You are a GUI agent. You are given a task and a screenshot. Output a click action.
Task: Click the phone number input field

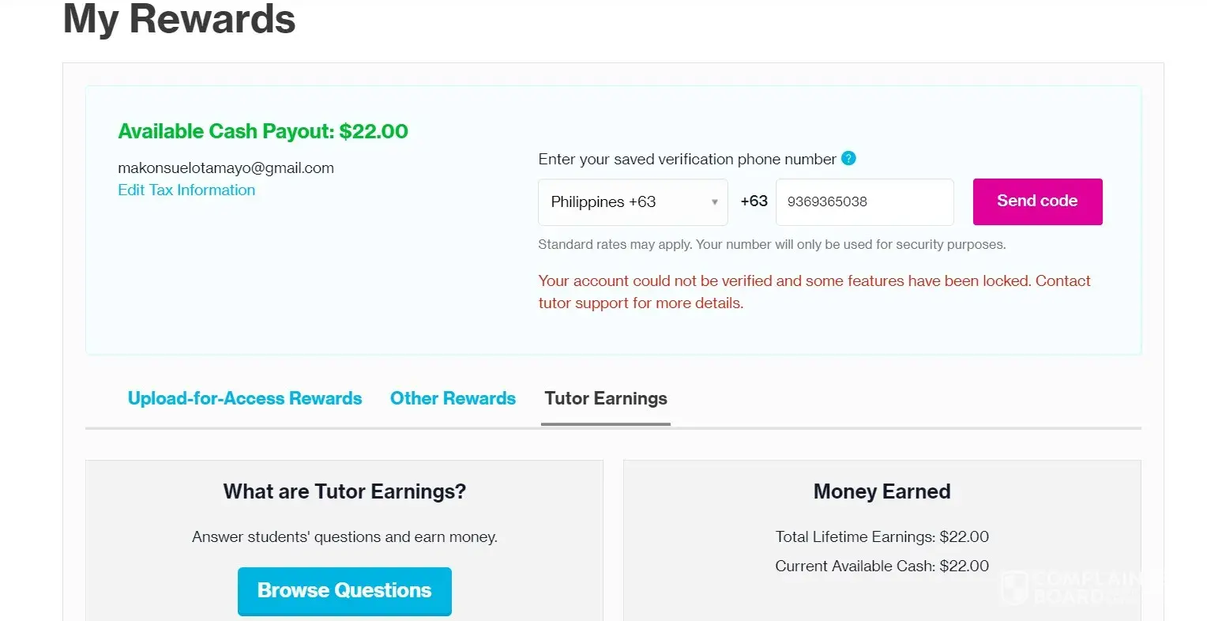pos(864,202)
